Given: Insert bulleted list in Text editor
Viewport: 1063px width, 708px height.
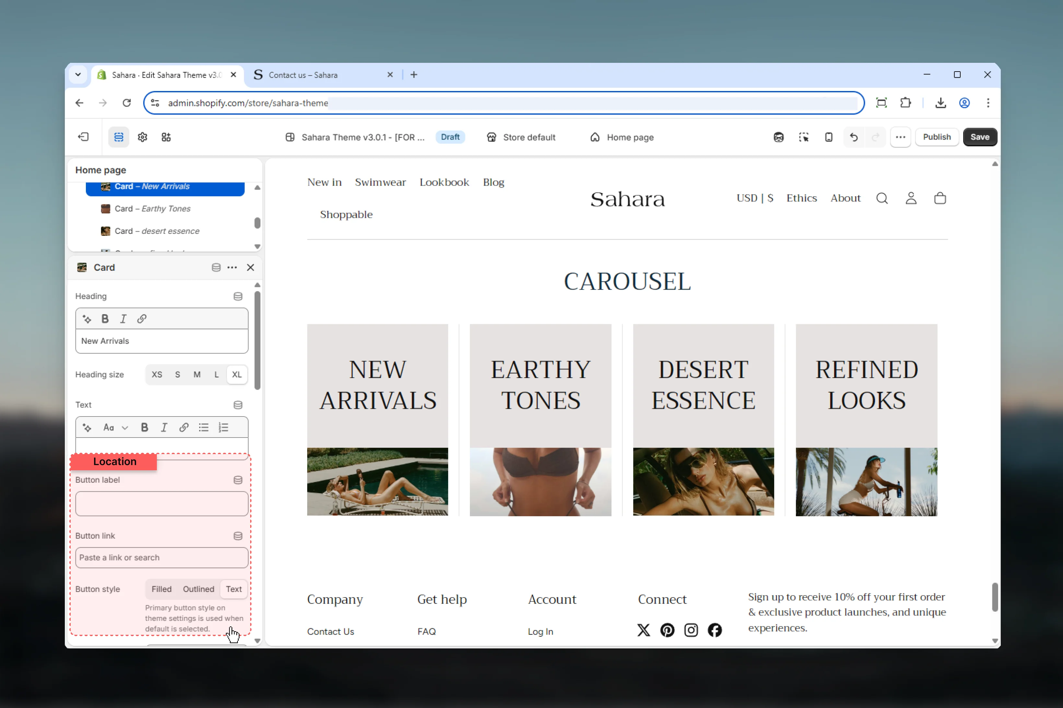Looking at the screenshot, I should point(204,427).
